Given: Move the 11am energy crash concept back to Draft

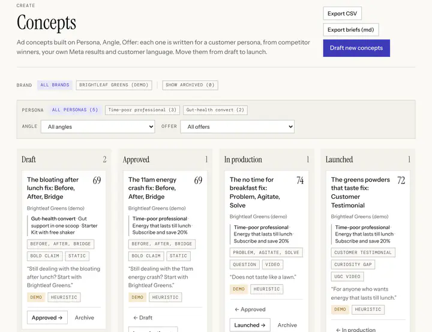Looking at the screenshot, I should (x=143, y=318).
